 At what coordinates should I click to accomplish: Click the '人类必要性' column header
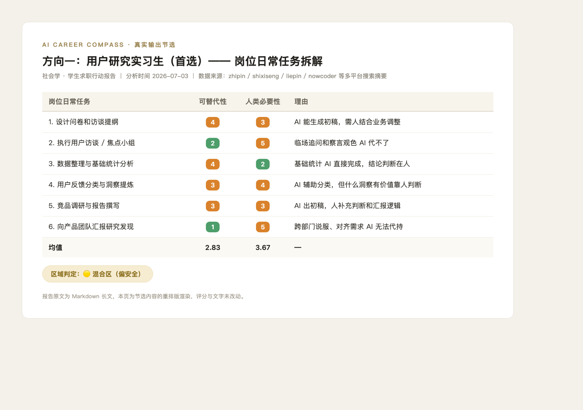point(263,102)
